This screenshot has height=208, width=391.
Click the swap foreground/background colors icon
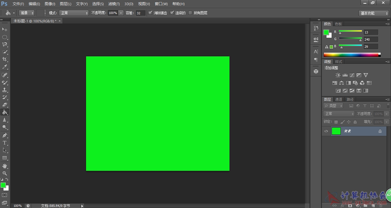[x=7, y=179]
